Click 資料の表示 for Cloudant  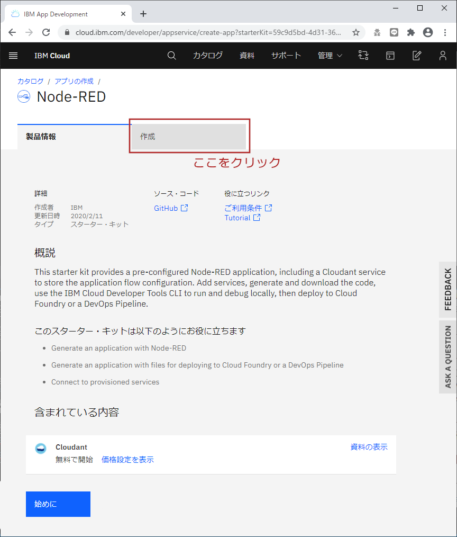point(369,447)
